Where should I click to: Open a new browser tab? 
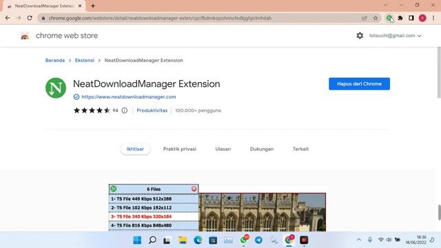[x=93, y=6]
